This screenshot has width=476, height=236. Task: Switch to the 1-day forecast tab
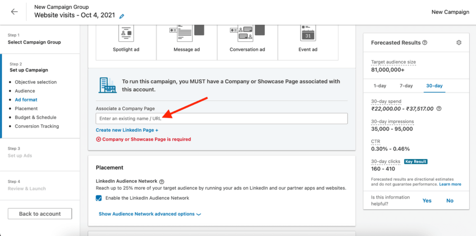pos(379,86)
